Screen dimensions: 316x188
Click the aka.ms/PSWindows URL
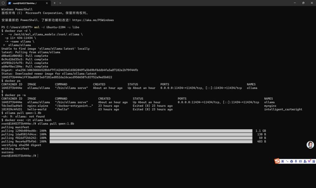click(x=93, y=20)
